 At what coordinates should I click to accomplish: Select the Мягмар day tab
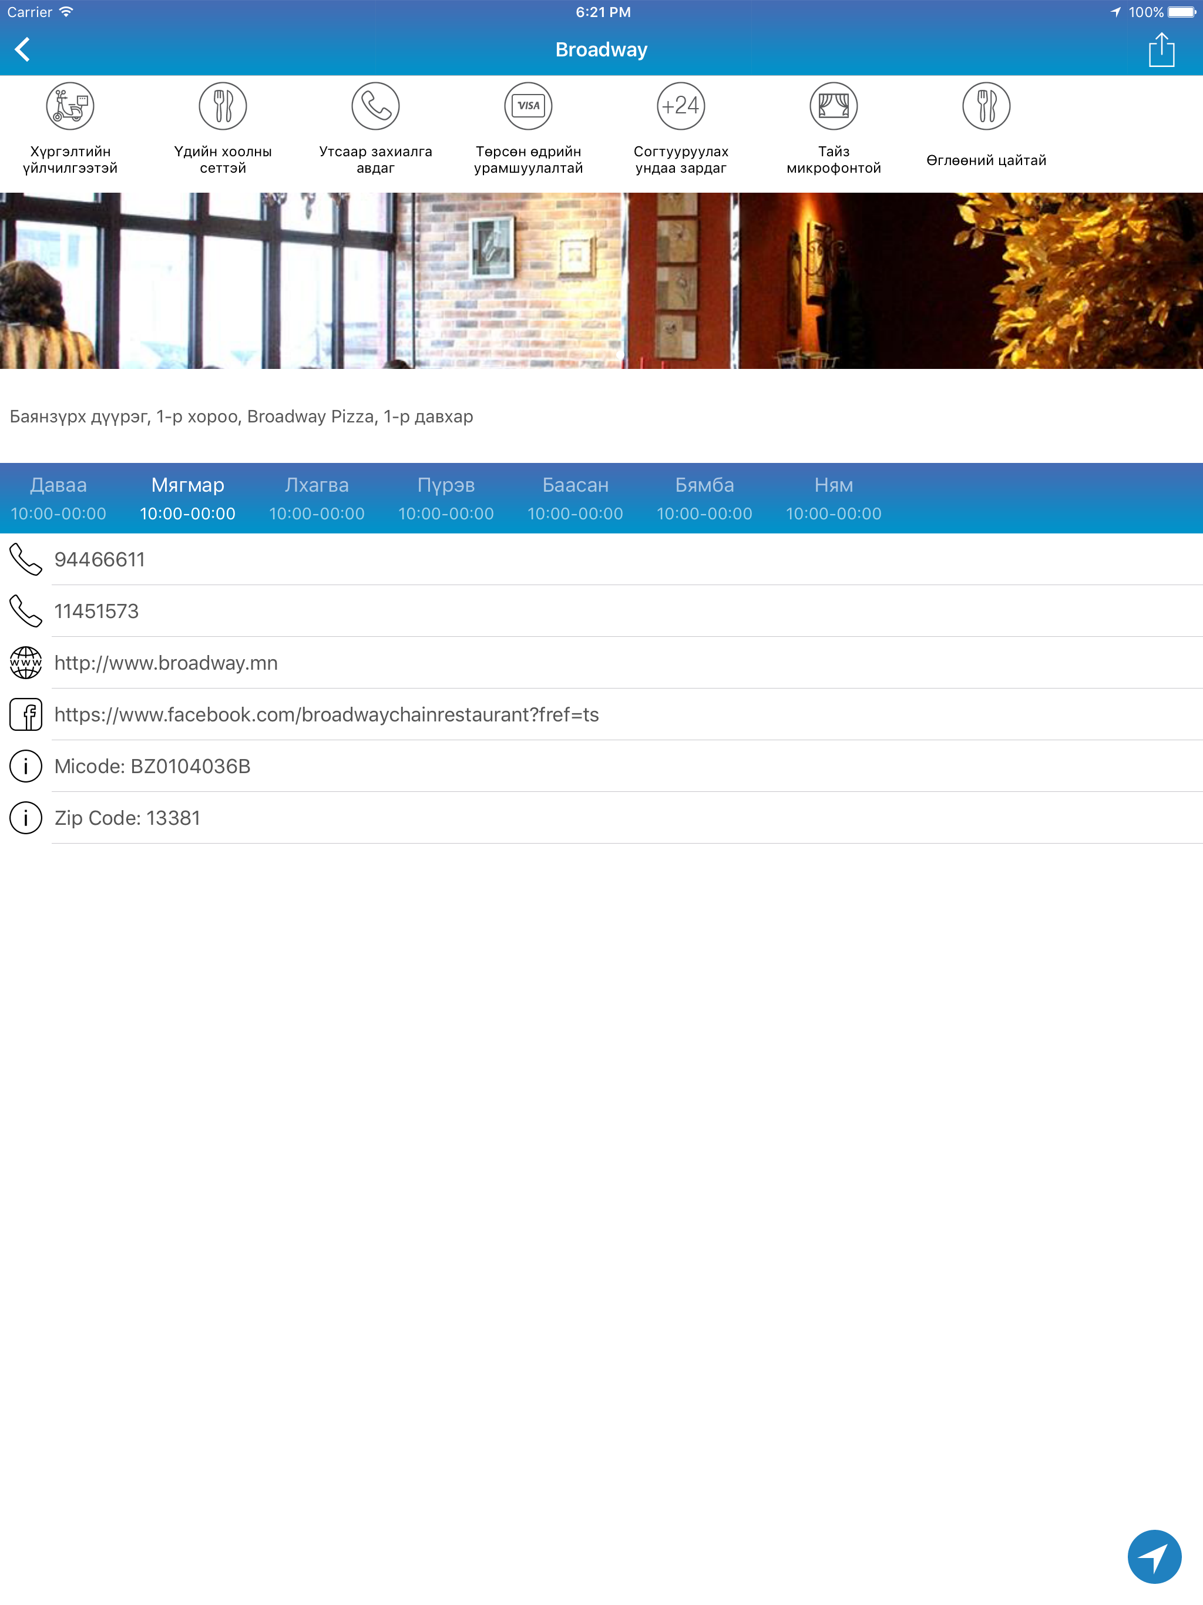click(x=187, y=499)
